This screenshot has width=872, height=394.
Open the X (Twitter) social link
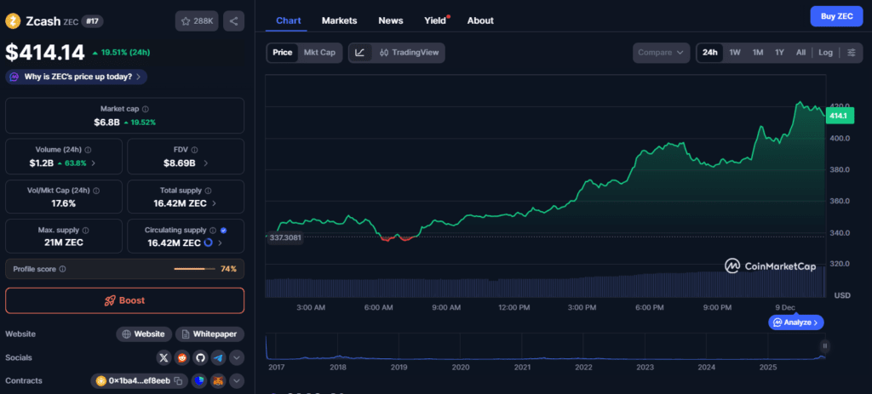[x=164, y=358]
